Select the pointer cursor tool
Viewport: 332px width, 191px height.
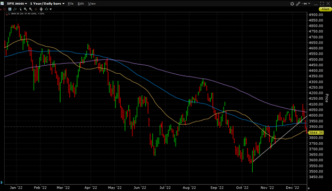pyautogui.click(x=20, y=9)
